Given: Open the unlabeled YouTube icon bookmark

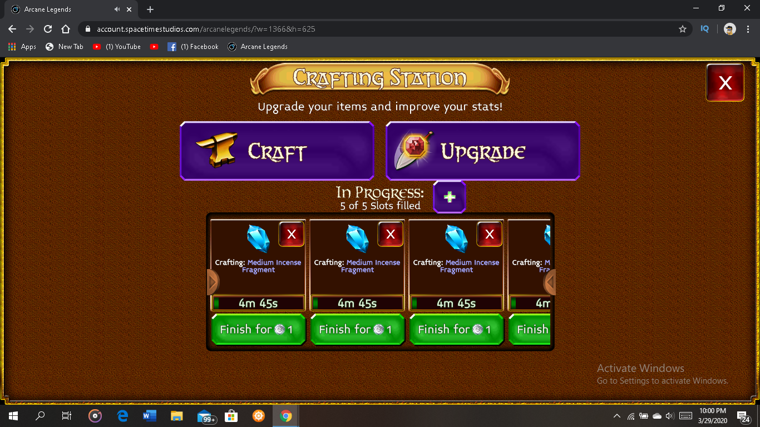Looking at the screenshot, I should [x=154, y=47].
